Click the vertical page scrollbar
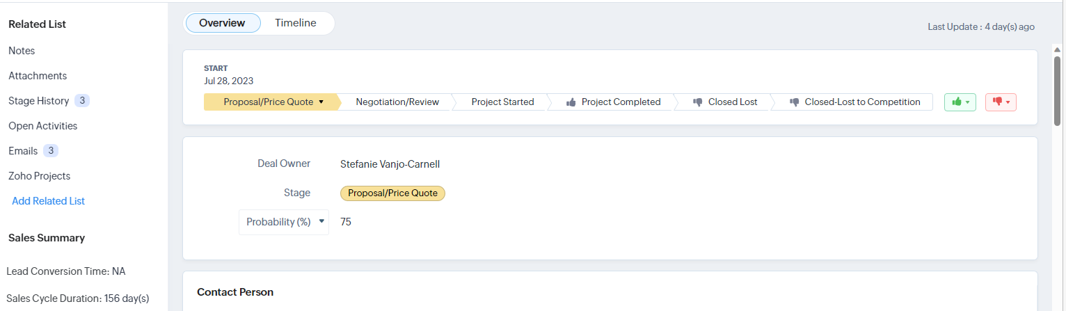This screenshot has height=311, width=1066. pos(1058,90)
